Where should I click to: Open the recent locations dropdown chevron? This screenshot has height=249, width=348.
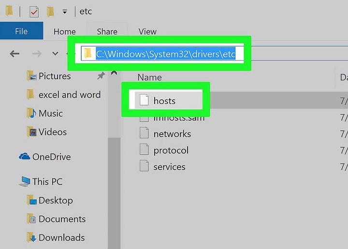tap(55, 54)
